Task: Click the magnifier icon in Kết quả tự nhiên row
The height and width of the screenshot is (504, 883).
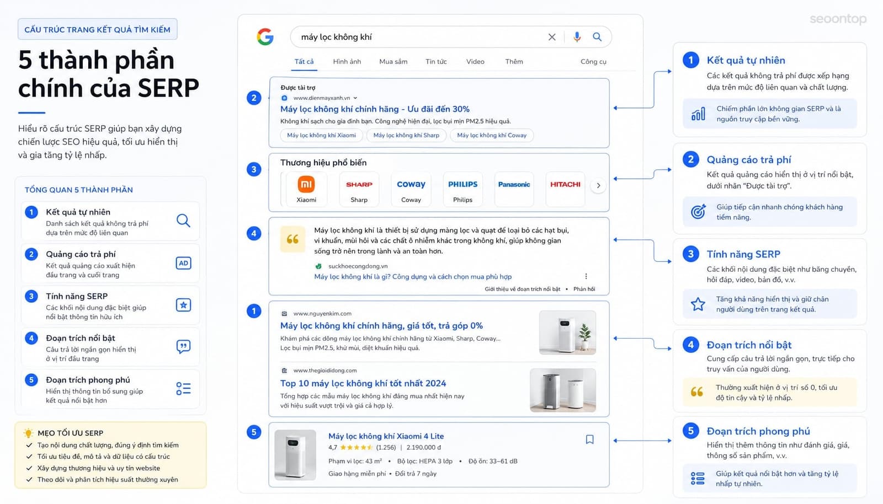Action: pos(183,221)
